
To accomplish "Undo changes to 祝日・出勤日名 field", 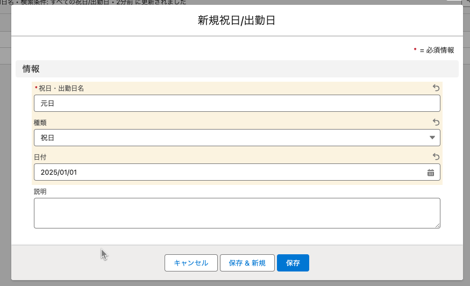I will 436,88.
